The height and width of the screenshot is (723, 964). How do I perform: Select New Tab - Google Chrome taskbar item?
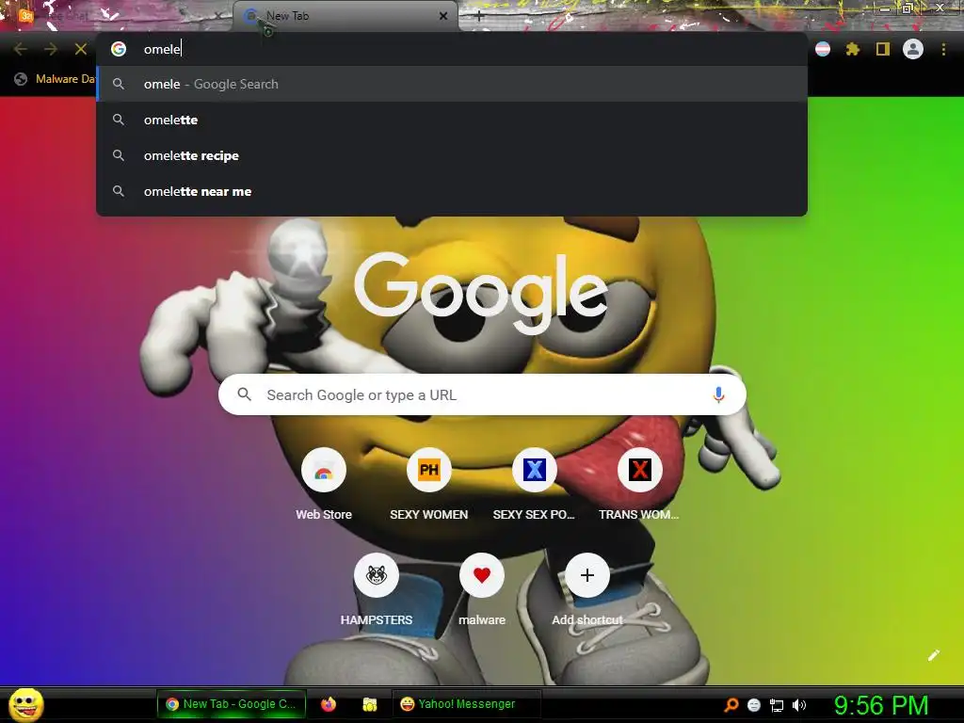tap(232, 704)
